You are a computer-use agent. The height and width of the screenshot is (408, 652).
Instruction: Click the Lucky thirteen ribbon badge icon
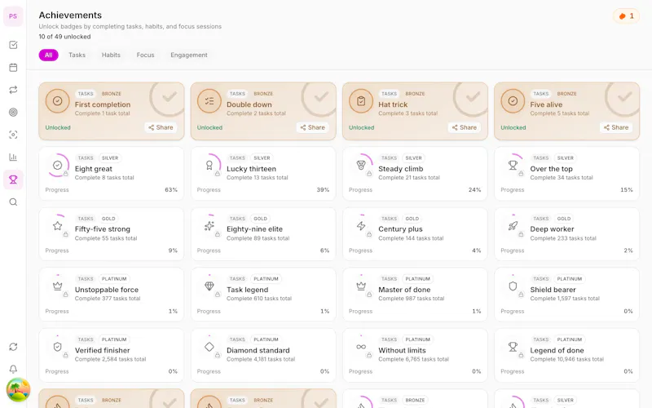click(209, 166)
